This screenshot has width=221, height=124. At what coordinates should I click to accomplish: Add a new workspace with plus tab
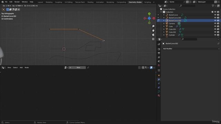(154, 2)
